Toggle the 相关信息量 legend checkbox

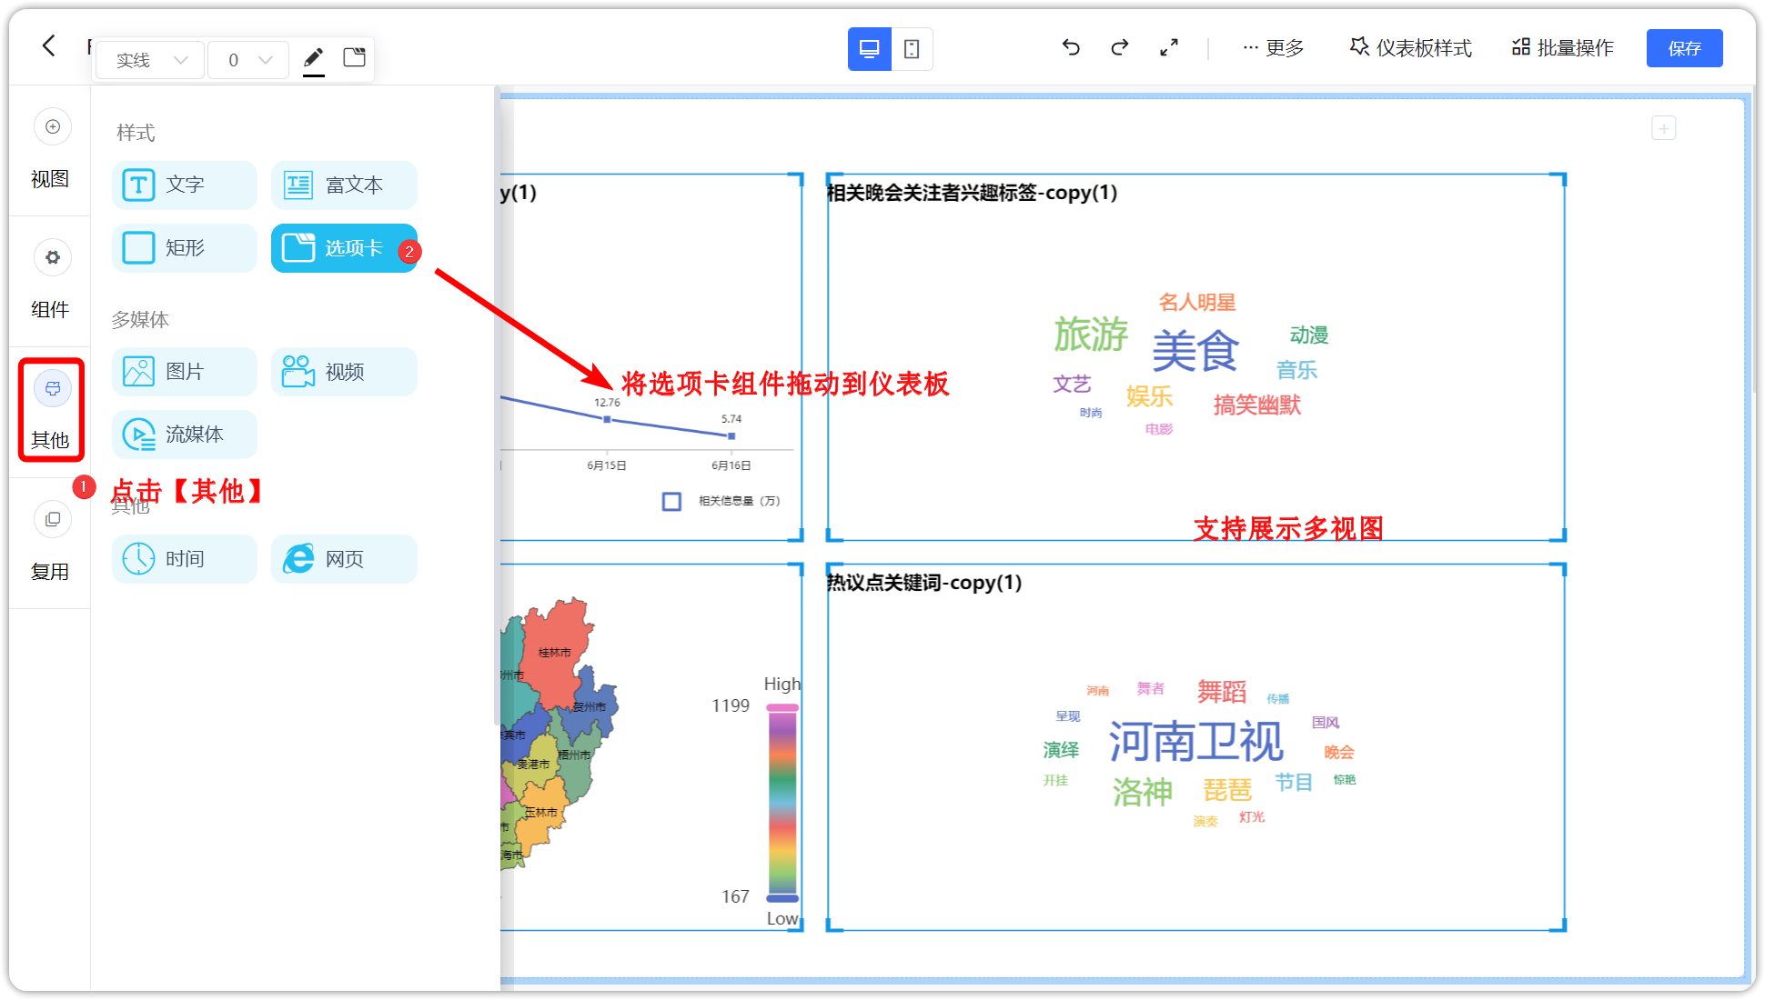pos(672,501)
